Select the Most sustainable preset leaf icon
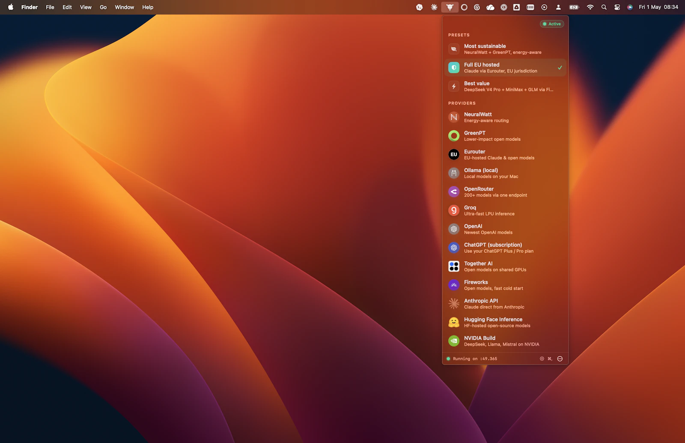This screenshot has width=685, height=443. [x=454, y=49]
